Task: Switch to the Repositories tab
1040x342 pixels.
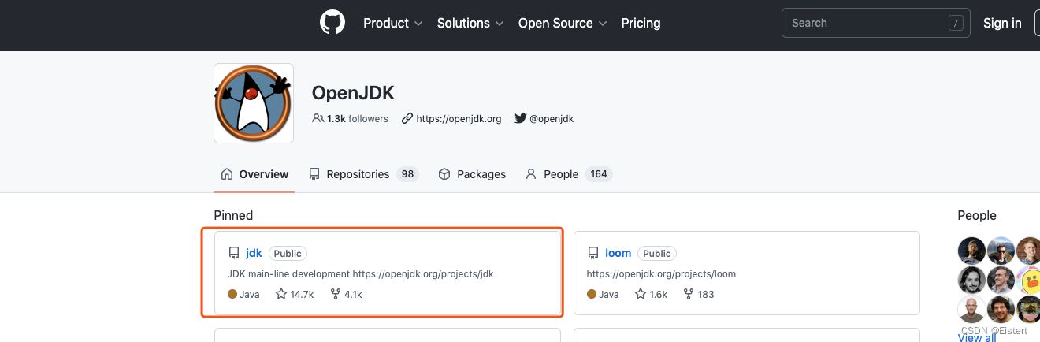Action: pyautogui.click(x=363, y=174)
